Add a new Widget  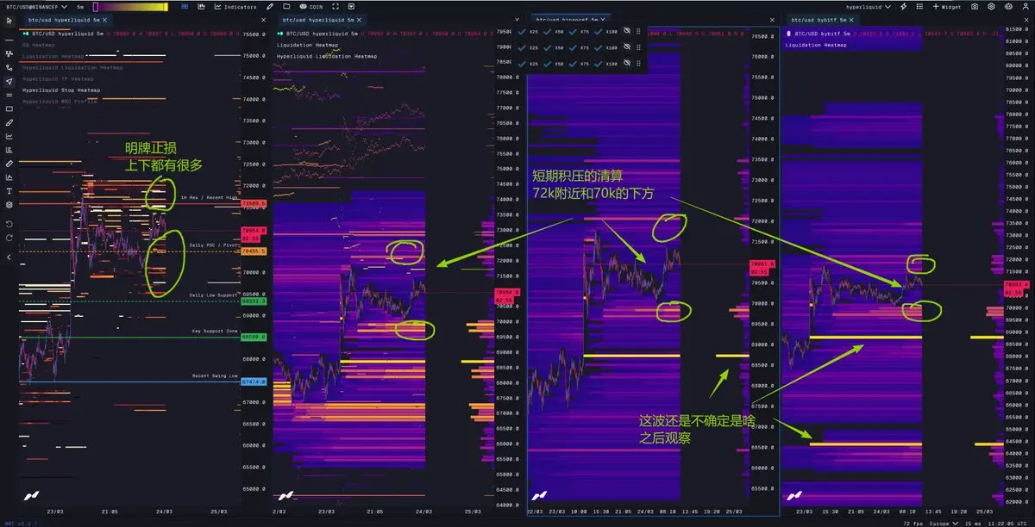tap(946, 7)
